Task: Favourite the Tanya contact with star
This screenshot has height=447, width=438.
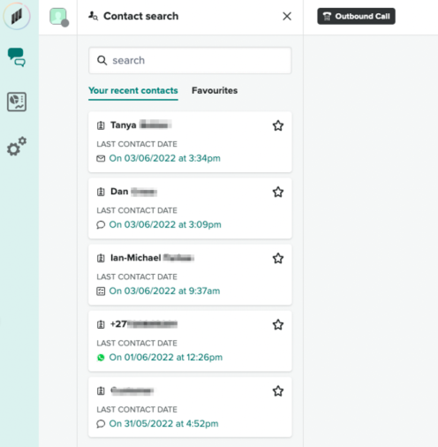Action: pos(278,126)
